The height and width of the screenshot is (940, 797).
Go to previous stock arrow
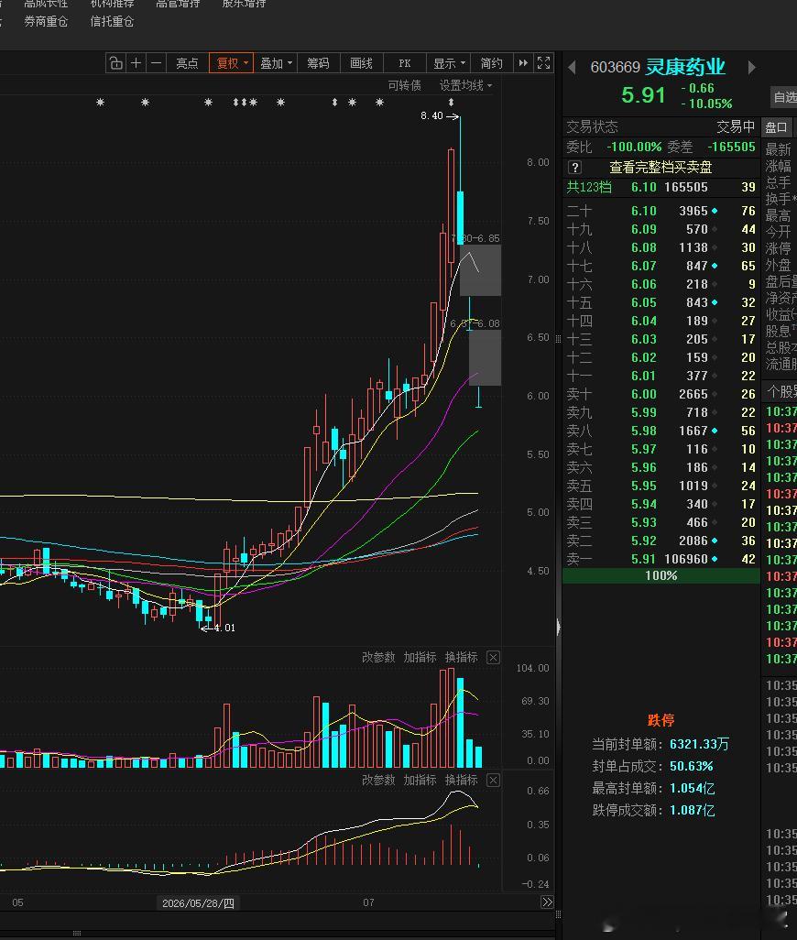[x=572, y=67]
